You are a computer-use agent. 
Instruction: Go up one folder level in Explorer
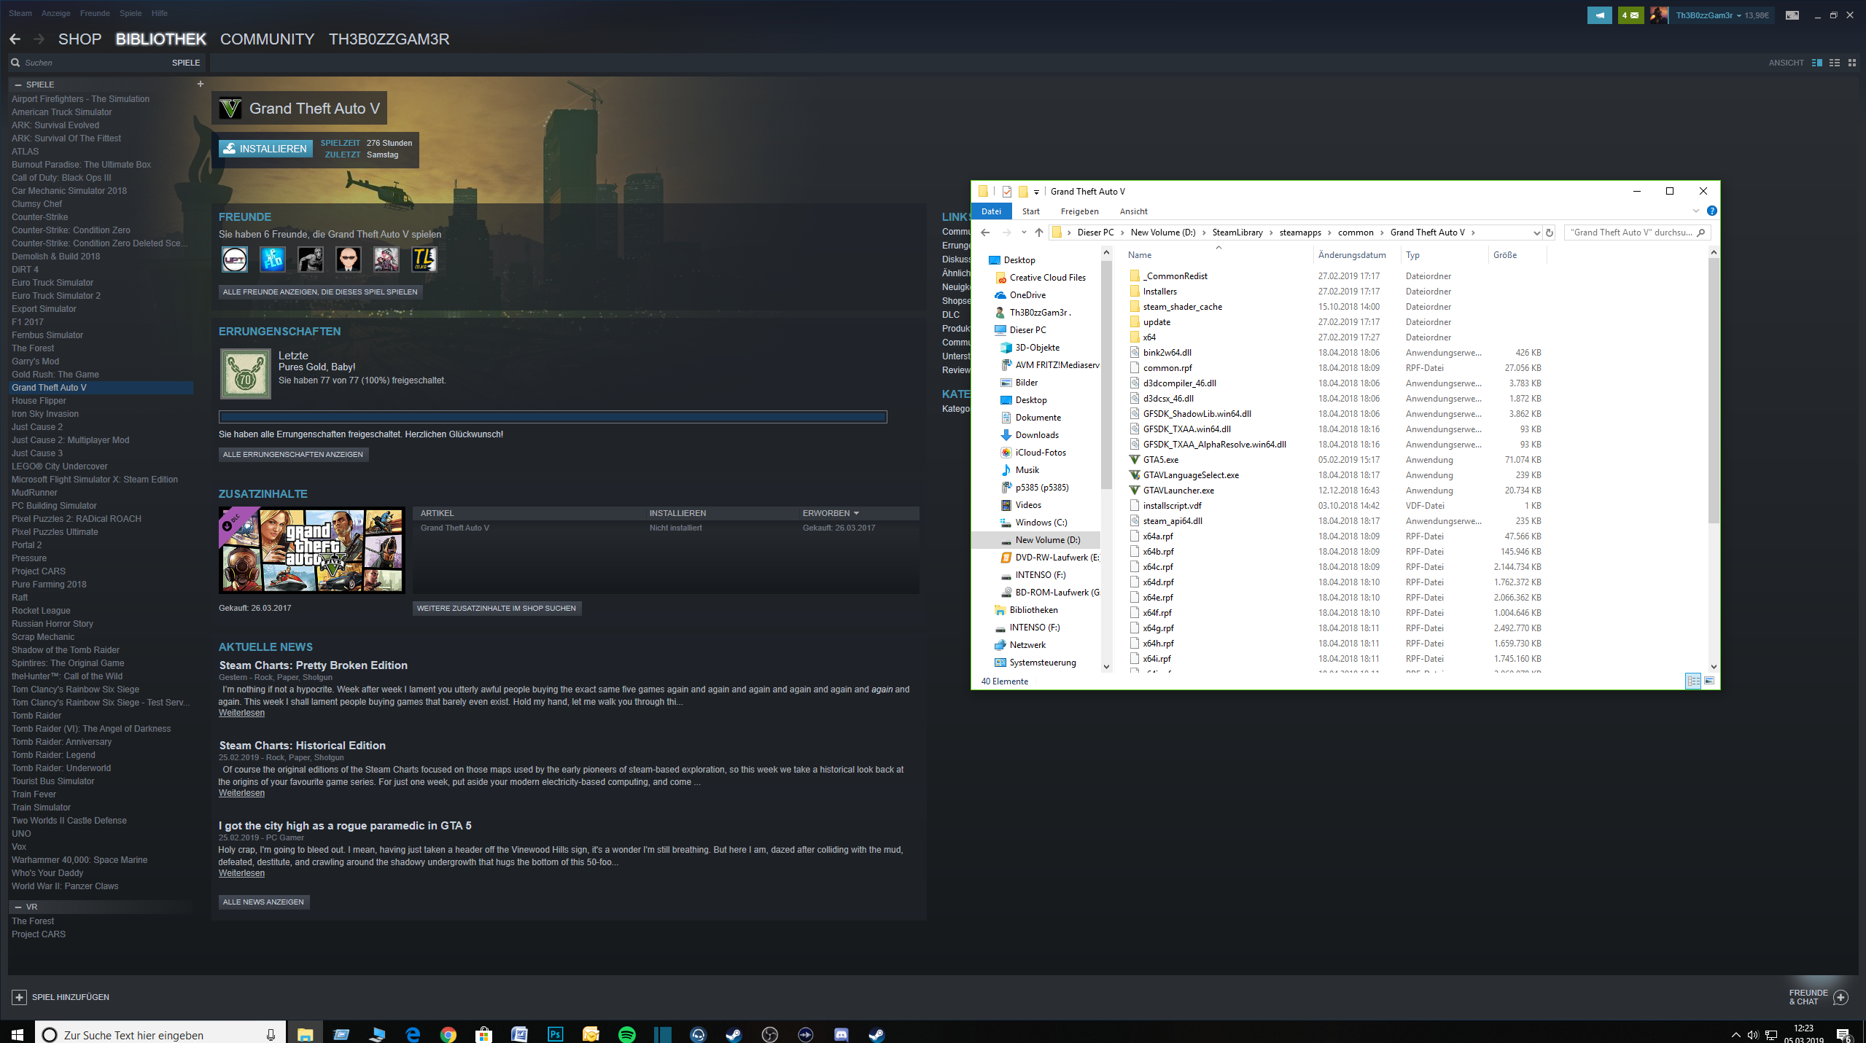(1038, 233)
